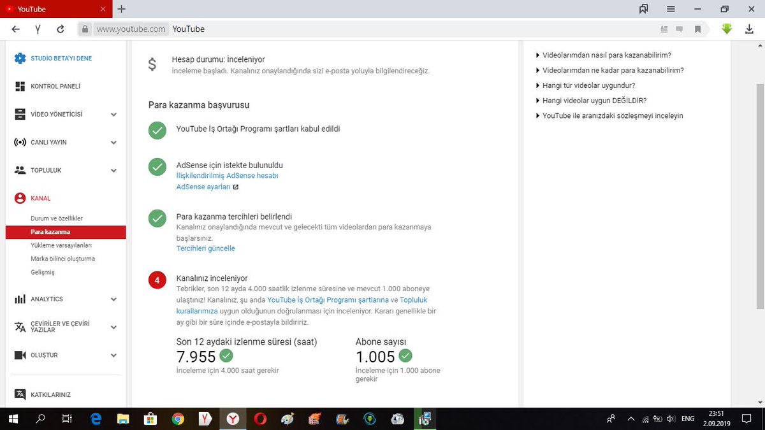The width and height of the screenshot is (765, 430).
Task: Open YouTube İş Ortağı Programı şartlarına link
Action: [328, 299]
